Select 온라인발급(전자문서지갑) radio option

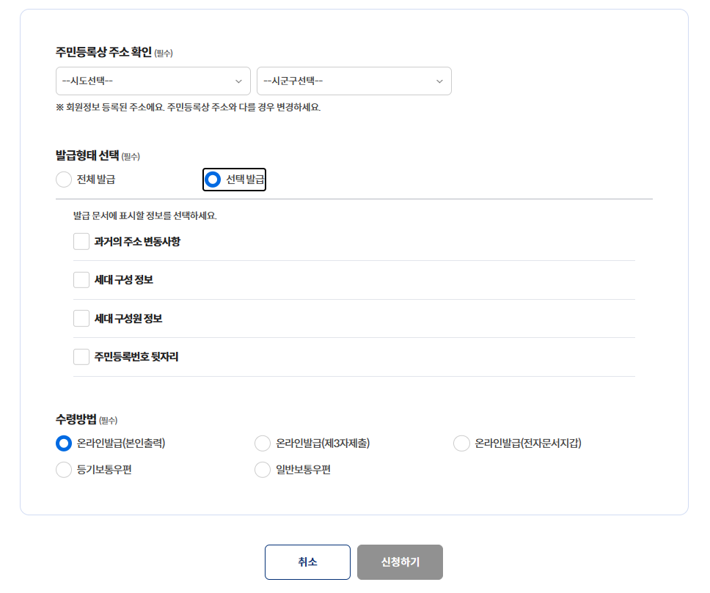[x=461, y=443]
